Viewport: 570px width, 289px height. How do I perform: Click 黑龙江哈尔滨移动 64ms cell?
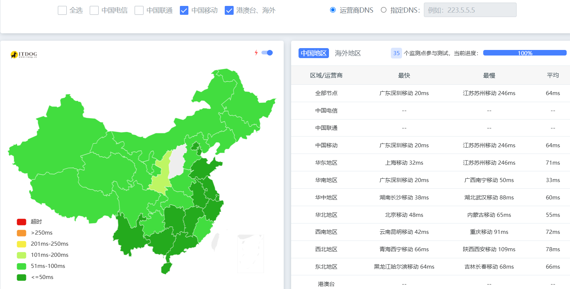coord(404,267)
